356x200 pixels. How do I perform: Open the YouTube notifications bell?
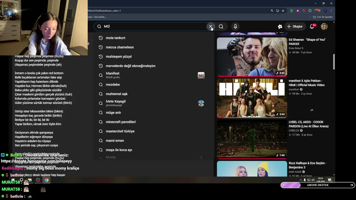pyautogui.click(x=312, y=26)
